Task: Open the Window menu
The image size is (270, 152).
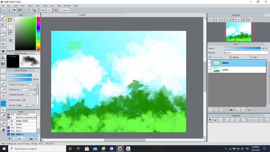Action: coord(67,6)
